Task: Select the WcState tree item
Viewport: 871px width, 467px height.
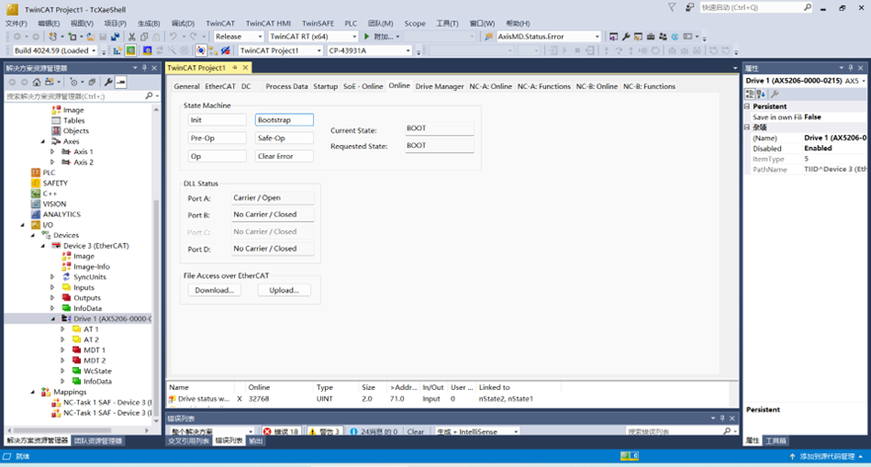Action: coord(98,371)
